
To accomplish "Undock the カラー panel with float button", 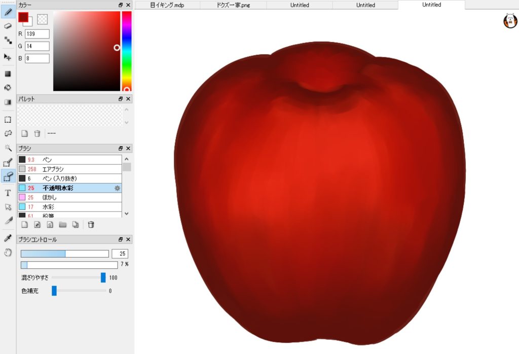I will pyautogui.click(x=121, y=5).
